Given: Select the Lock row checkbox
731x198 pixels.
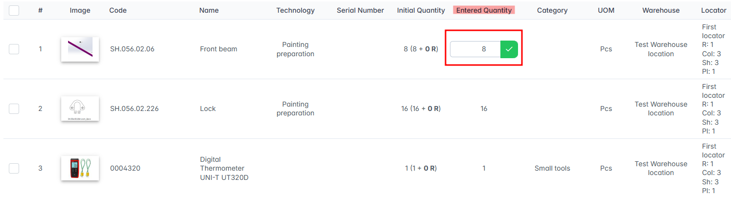Looking at the screenshot, I should pos(14,109).
